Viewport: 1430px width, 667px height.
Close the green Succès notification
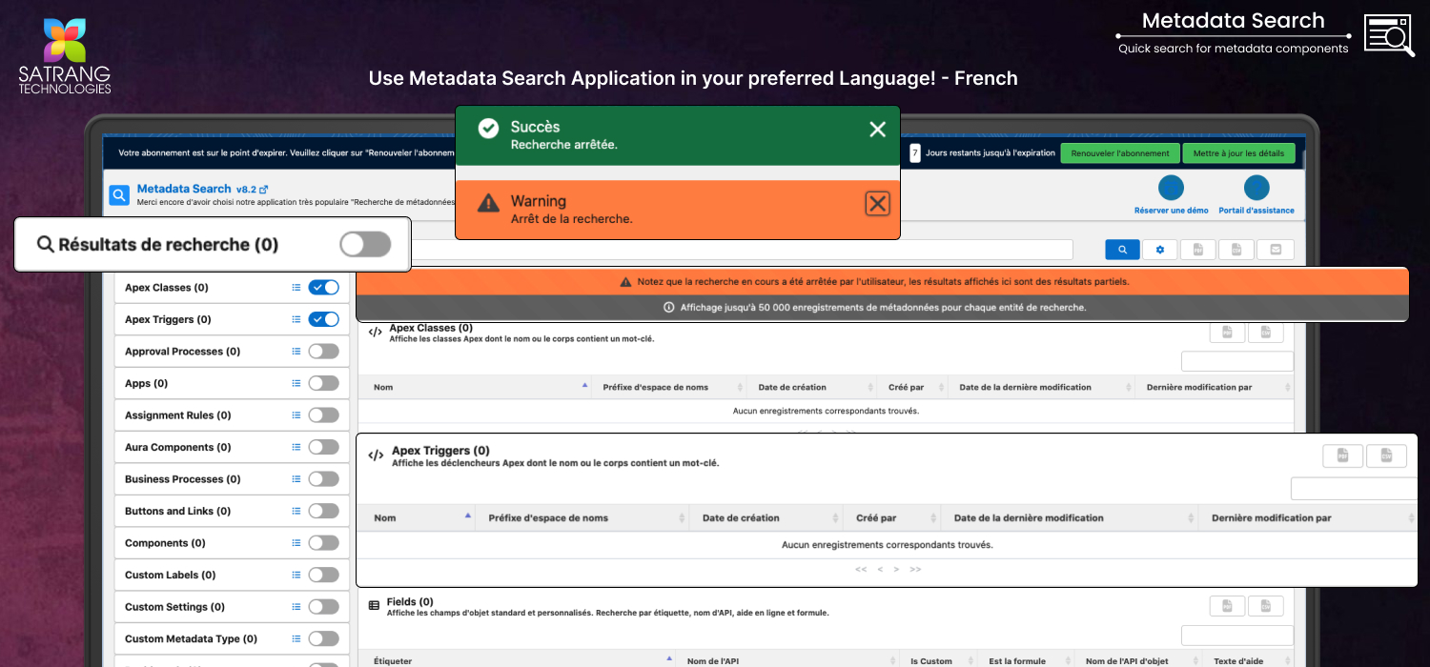[x=877, y=130]
